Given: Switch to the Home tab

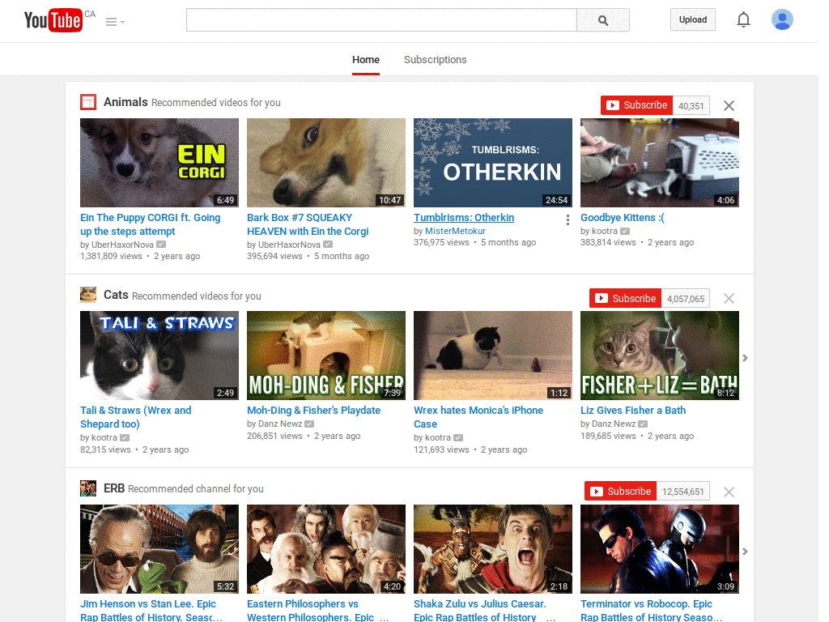Looking at the screenshot, I should 366,60.
